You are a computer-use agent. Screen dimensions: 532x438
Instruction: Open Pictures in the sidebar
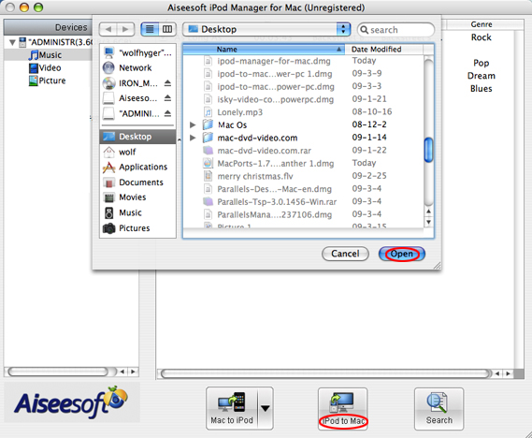pos(137,228)
